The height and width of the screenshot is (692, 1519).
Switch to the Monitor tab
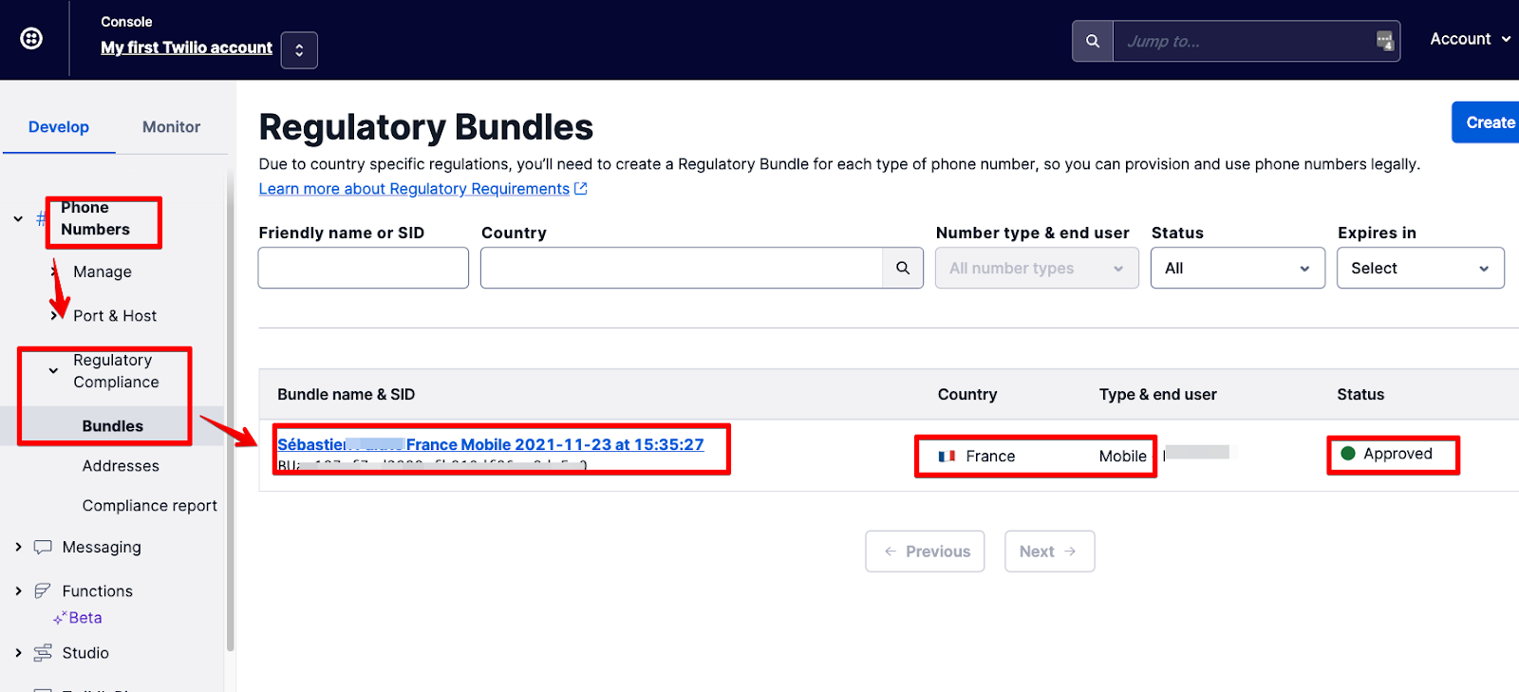pos(171,127)
